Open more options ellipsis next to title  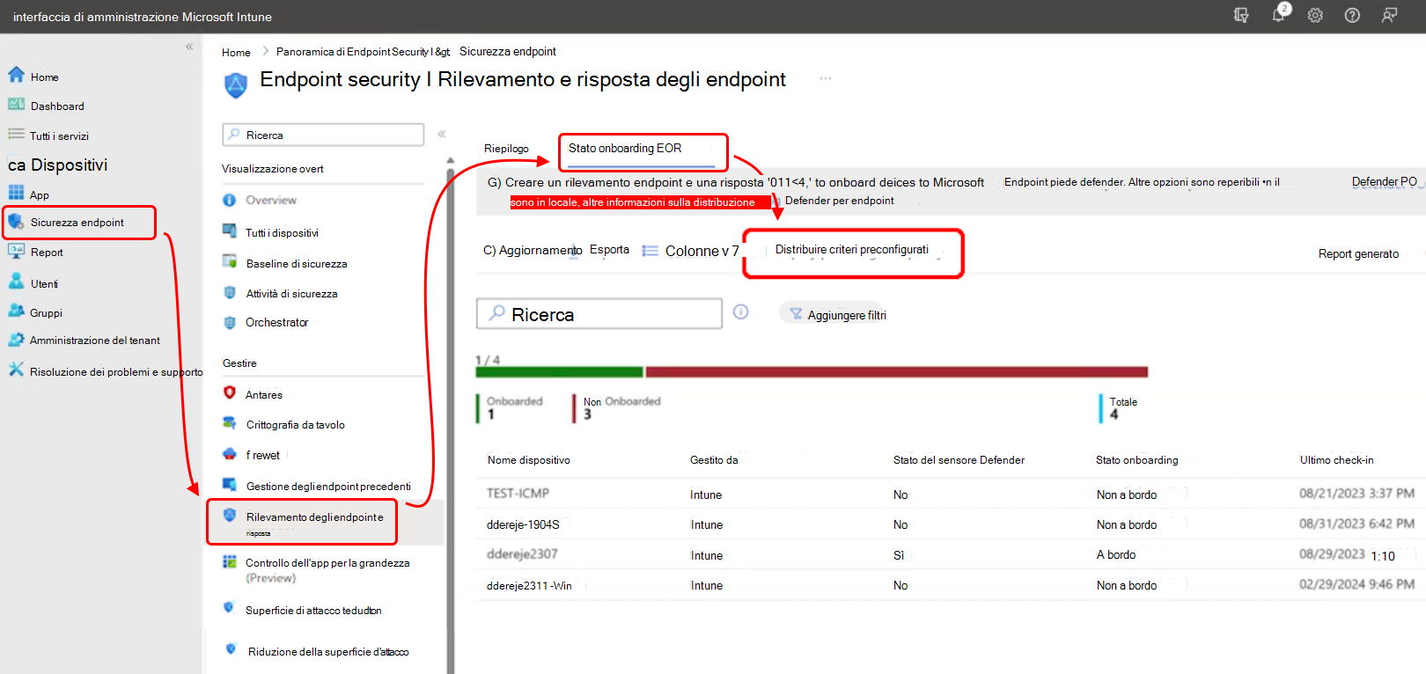pos(826,78)
